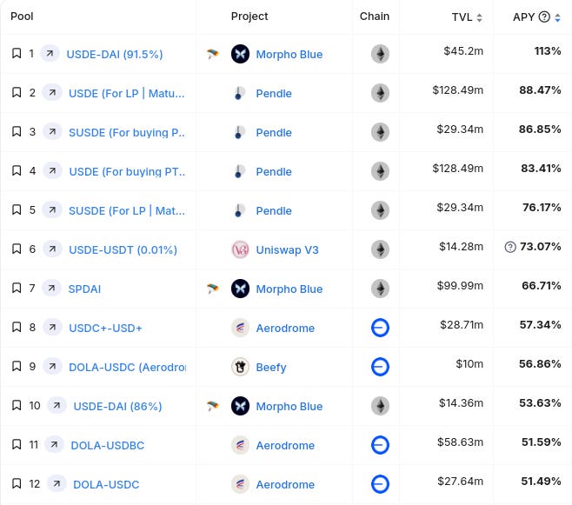Click Ethereum chain icon in SPDAI row
Screen dimensions: 572x505
click(x=380, y=289)
